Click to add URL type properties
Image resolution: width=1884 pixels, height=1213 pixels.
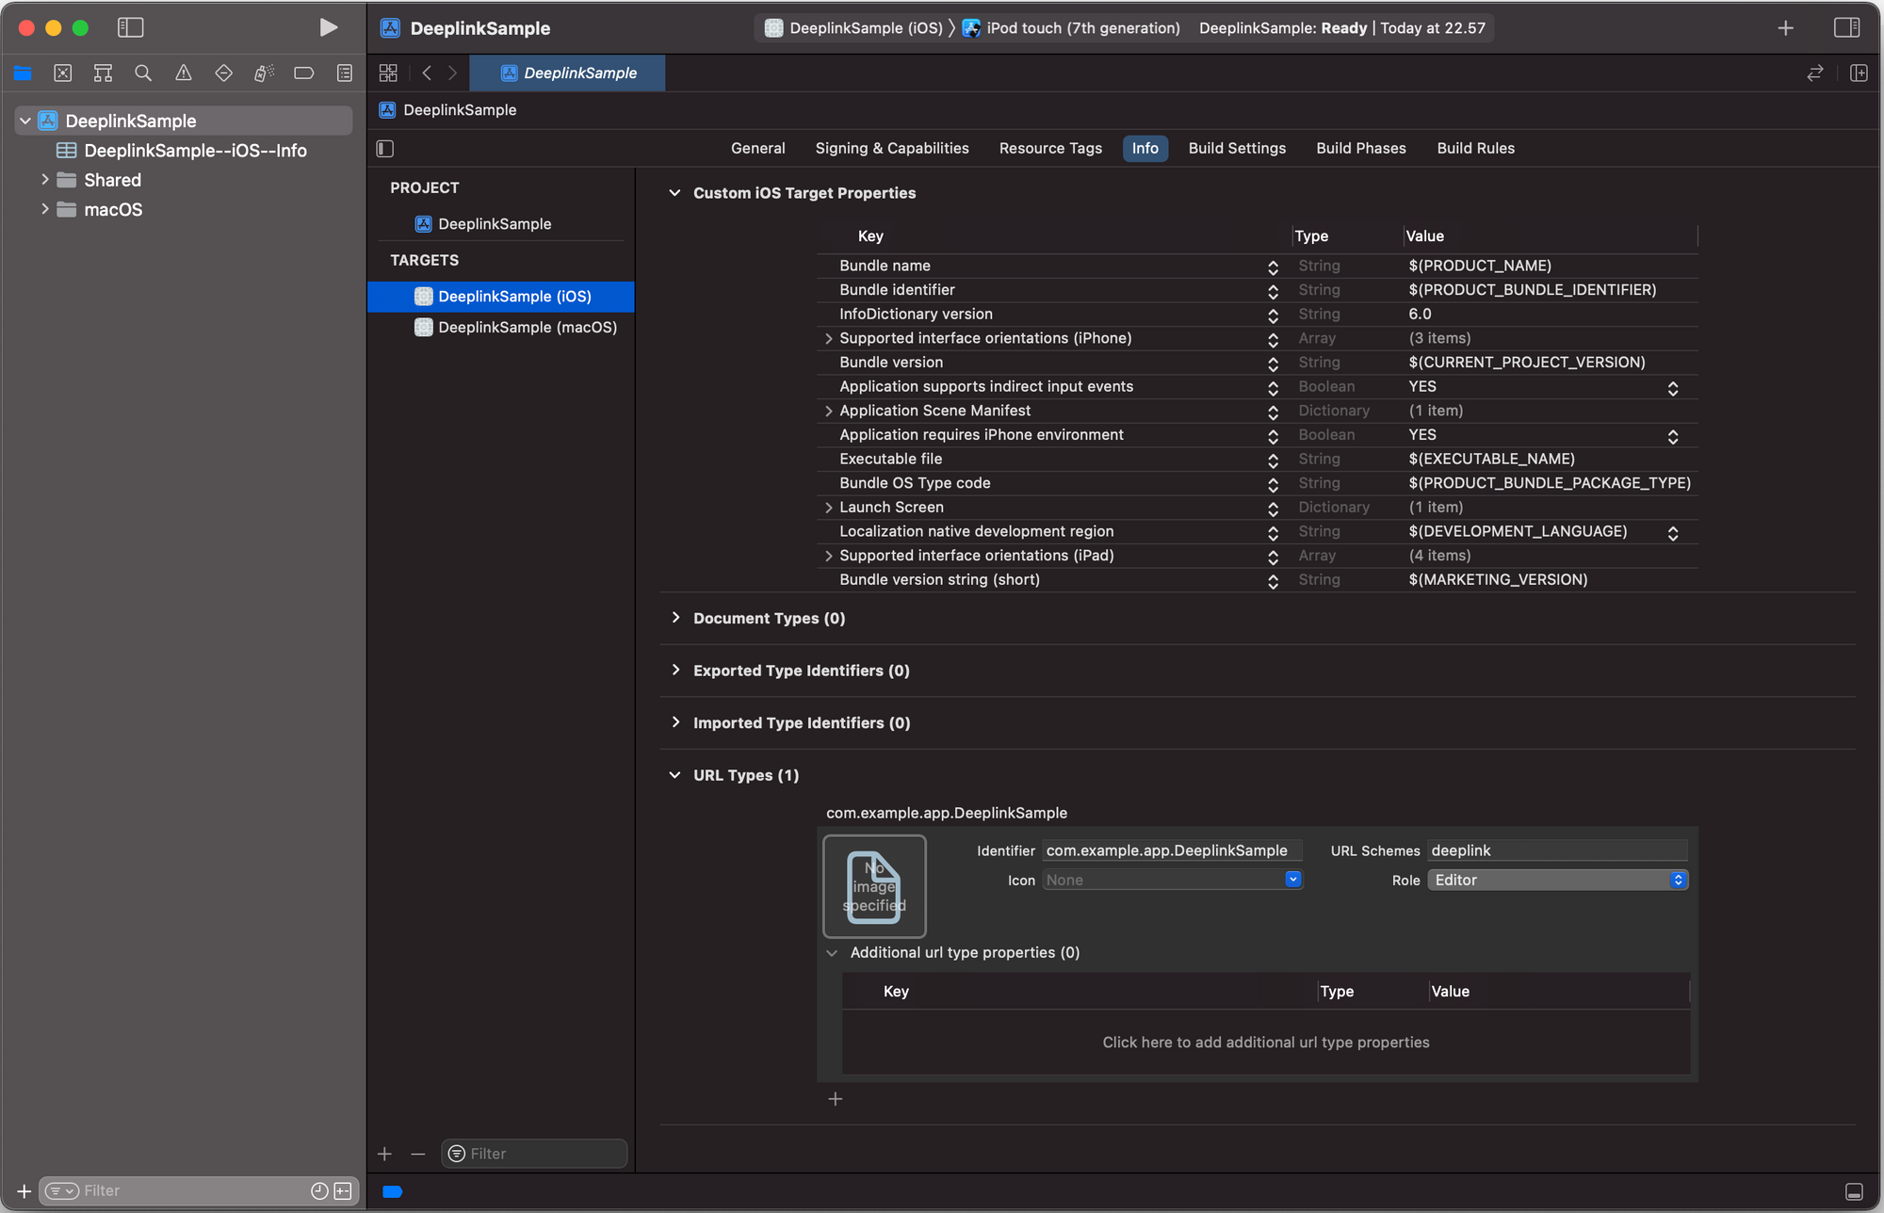1265,1042
